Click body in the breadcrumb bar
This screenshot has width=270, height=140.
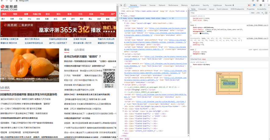click(x=127, y=138)
